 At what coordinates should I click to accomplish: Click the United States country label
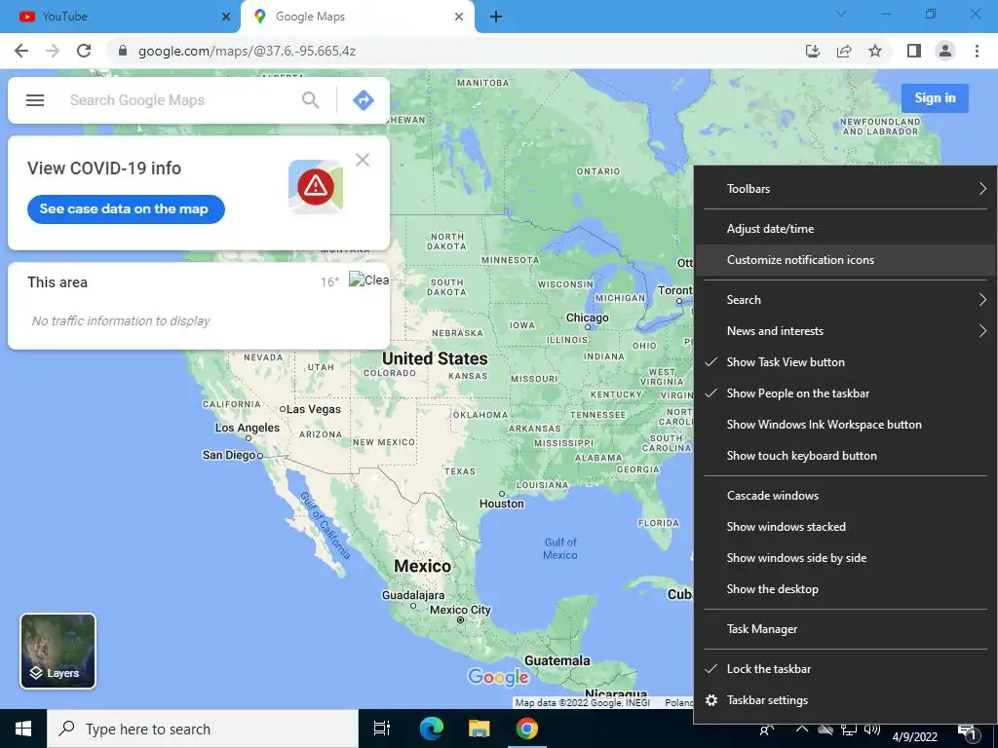coord(435,358)
